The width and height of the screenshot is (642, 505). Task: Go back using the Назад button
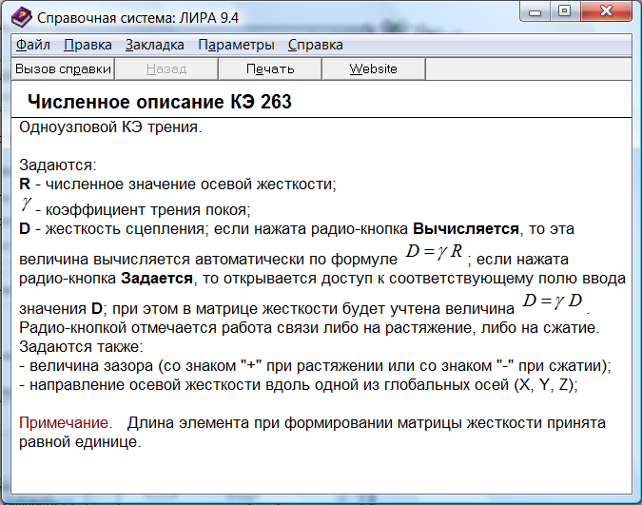(165, 68)
